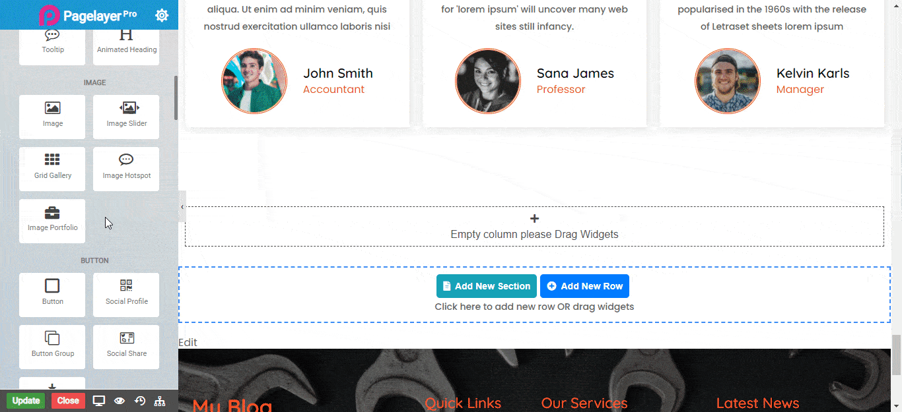Click the widget panel scrollbar
902x412 pixels.
click(x=176, y=98)
